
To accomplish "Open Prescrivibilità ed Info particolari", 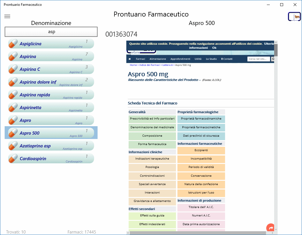I will (152, 119).
